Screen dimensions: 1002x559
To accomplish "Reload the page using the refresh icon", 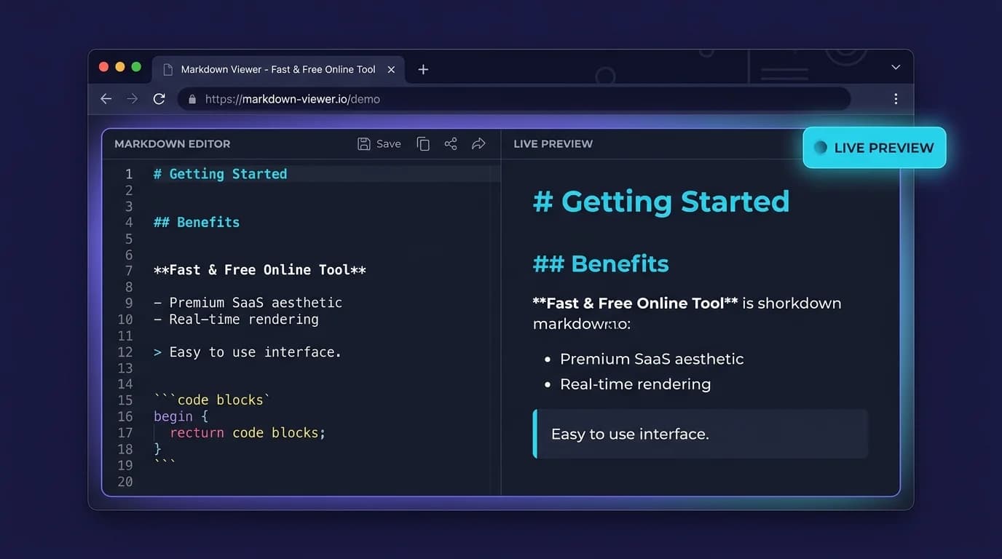I will coord(159,98).
